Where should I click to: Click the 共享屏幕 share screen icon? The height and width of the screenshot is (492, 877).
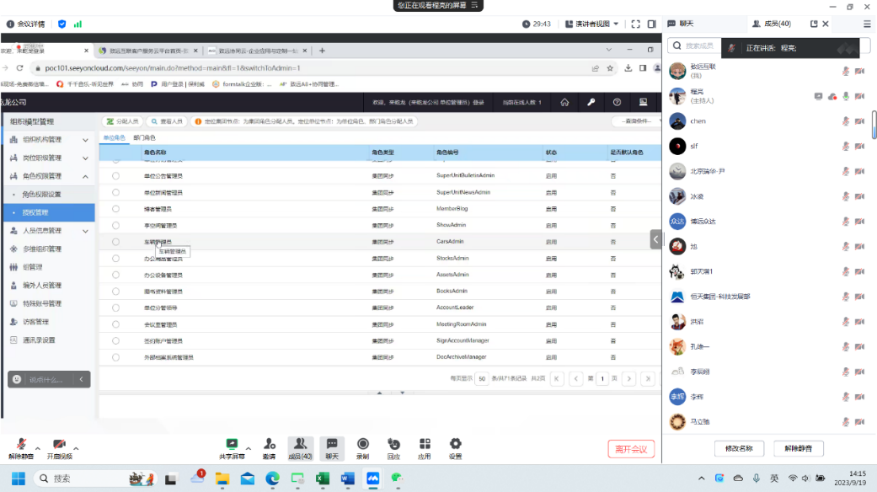pyautogui.click(x=232, y=443)
